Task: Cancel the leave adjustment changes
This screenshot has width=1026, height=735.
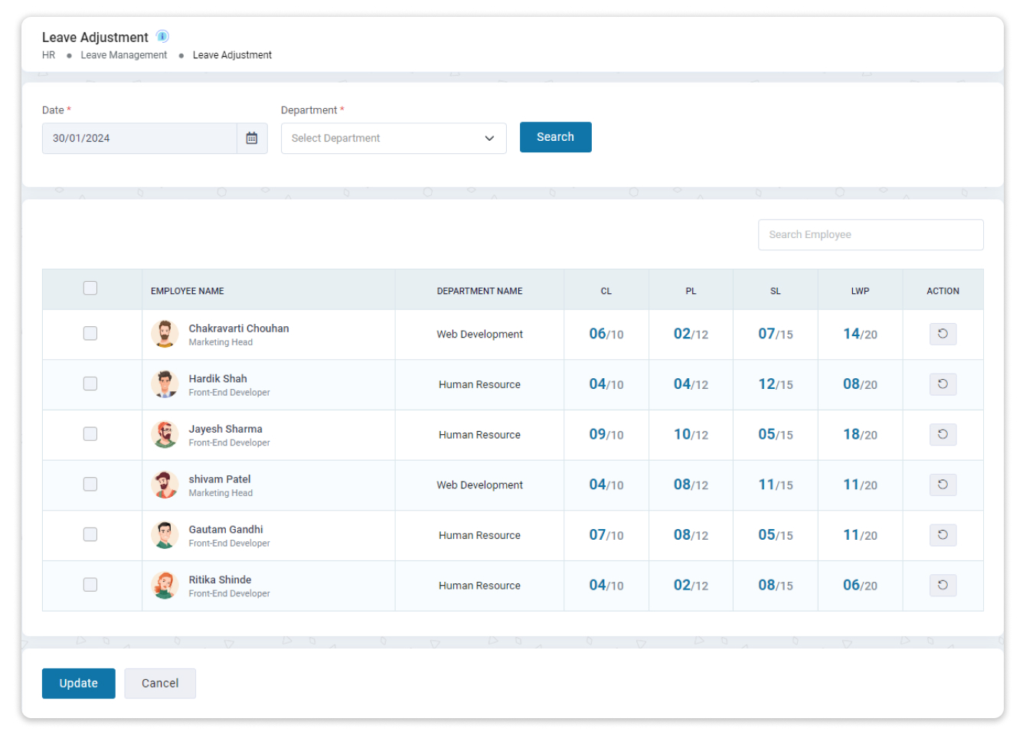Action: (x=160, y=683)
